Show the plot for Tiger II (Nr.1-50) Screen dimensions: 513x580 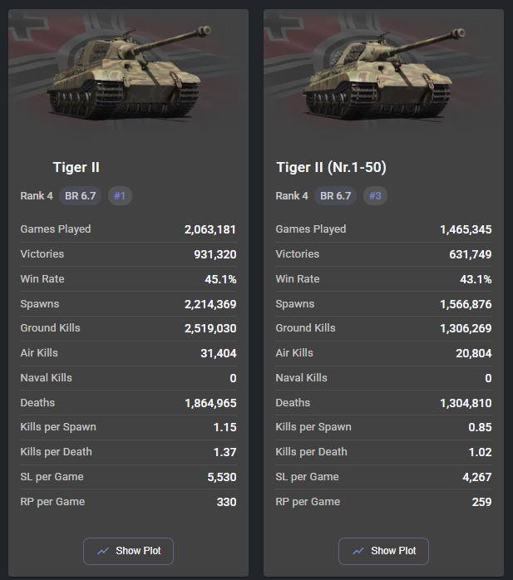383,551
